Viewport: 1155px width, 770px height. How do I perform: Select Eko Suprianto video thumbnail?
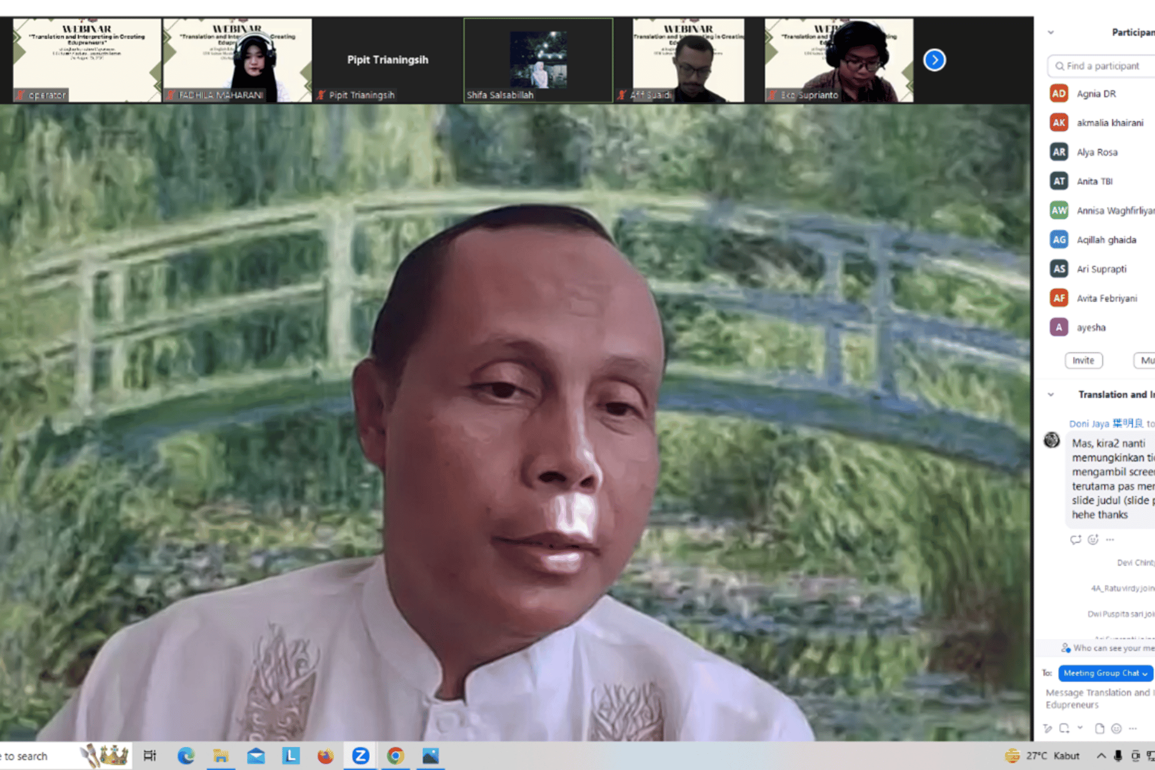click(x=839, y=60)
